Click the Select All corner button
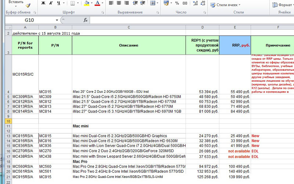This screenshot has height=184, width=294. click(8, 27)
